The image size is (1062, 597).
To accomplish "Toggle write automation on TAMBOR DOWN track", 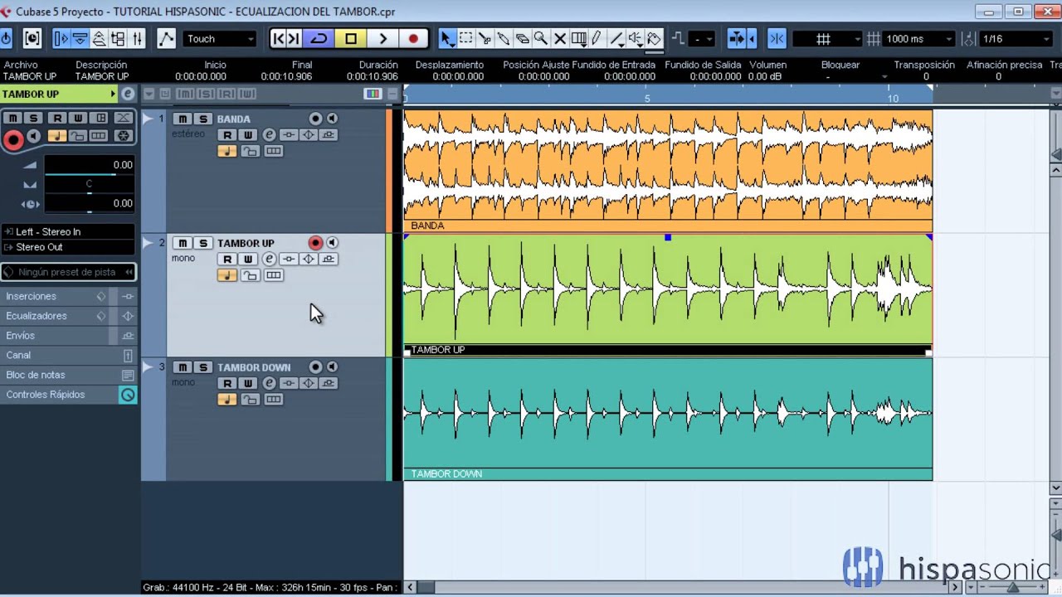I will click(x=247, y=383).
